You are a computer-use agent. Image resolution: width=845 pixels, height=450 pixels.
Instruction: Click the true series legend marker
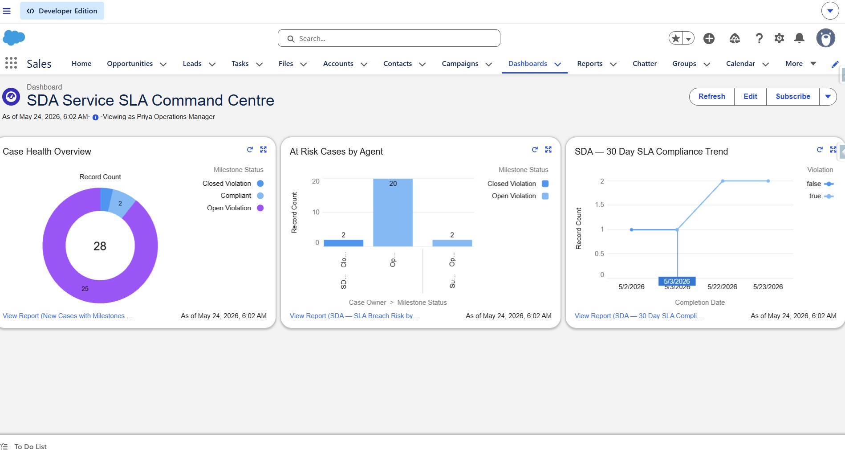coord(829,196)
